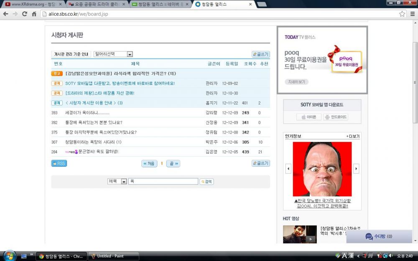Show next popular info with right arrow

pyautogui.click(x=356, y=169)
